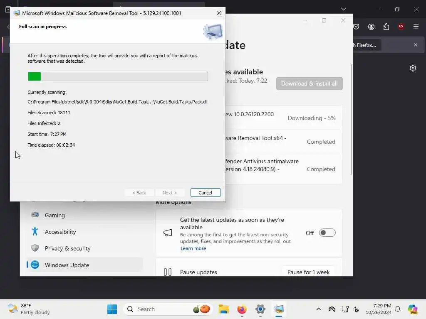Screen dimensions: 426x319
Task: Click the pause updates icon
Action: [168, 272]
